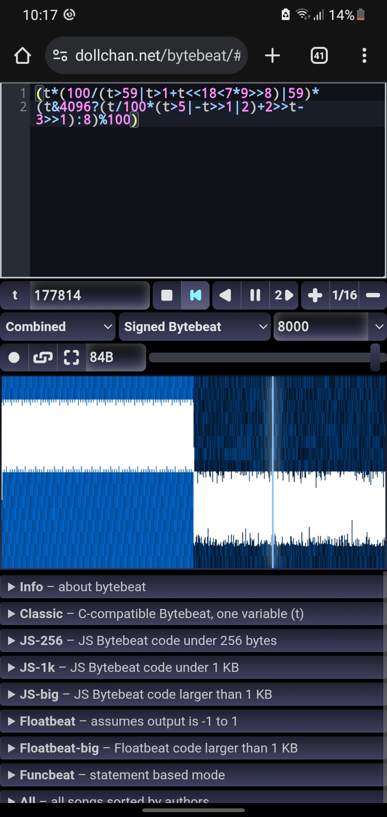Open the Combined draw mode dropdown
This screenshot has height=817, width=387.
click(58, 327)
